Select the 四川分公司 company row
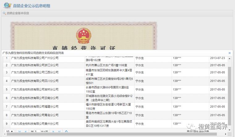This screenshot has height=137, width=235. (35, 81)
